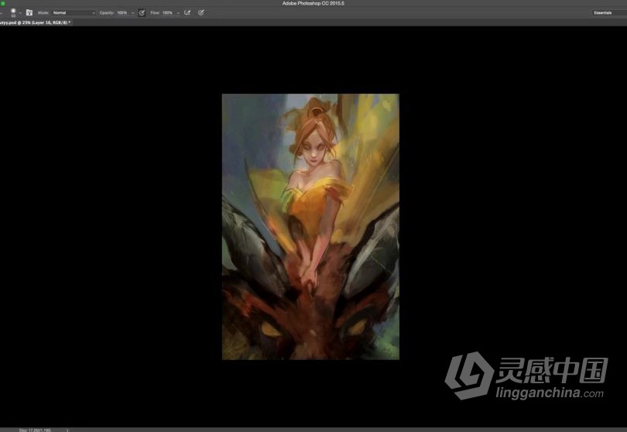Click the green window zoom button
This screenshot has height=432, width=627.
(3, 5)
